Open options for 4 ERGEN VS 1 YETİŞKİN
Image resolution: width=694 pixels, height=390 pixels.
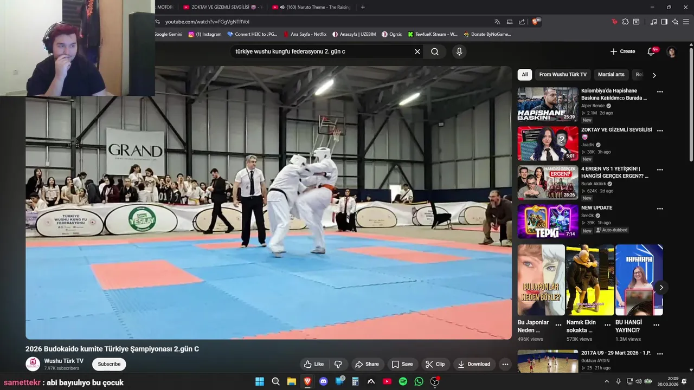(660, 170)
